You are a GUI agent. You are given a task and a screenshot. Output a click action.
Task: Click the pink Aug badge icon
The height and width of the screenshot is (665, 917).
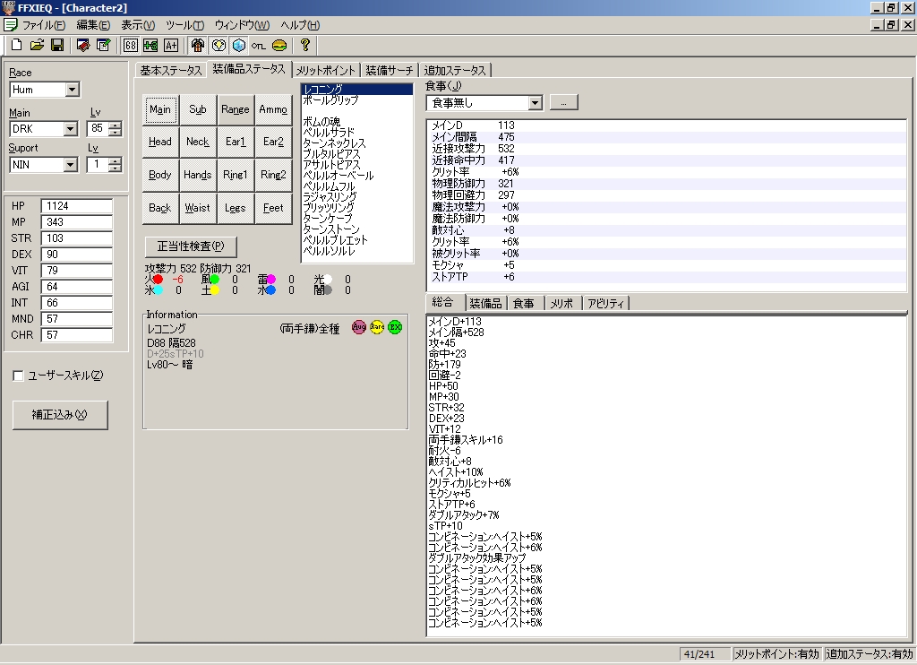(x=358, y=327)
